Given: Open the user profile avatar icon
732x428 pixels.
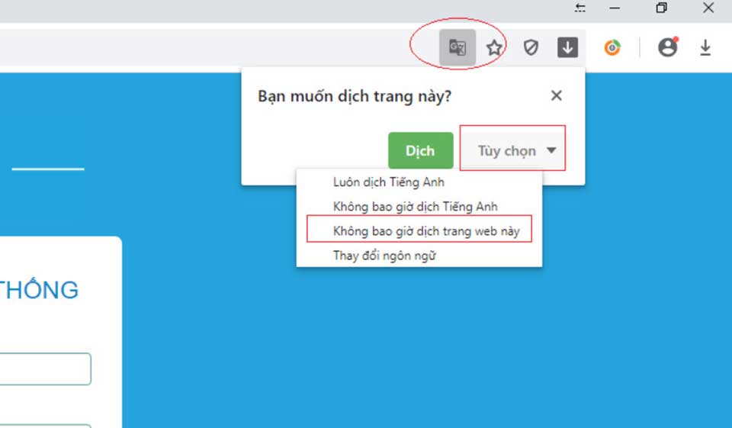Looking at the screenshot, I should click(668, 47).
